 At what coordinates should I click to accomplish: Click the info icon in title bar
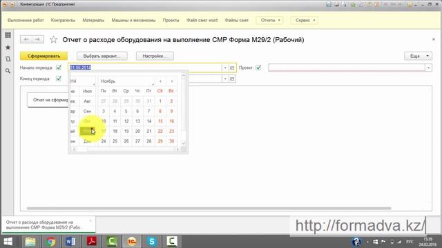pos(410,5)
